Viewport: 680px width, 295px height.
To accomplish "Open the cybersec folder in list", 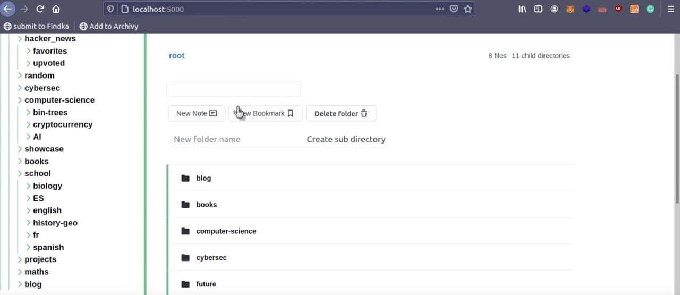I will pos(211,258).
